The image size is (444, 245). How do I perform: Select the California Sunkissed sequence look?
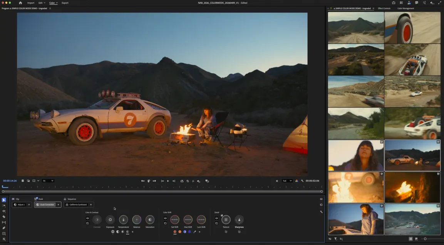click(x=78, y=205)
